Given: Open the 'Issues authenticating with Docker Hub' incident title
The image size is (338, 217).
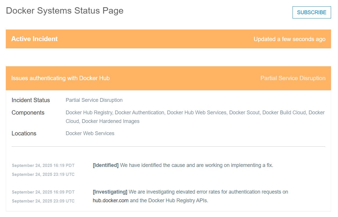Looking at the screenshot, I should point(61,78).
